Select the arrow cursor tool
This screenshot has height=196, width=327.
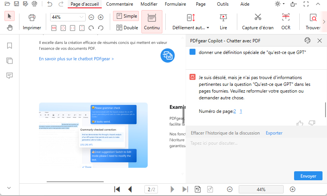9,16
